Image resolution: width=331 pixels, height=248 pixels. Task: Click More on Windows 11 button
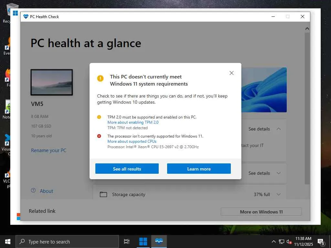[261, 212]
